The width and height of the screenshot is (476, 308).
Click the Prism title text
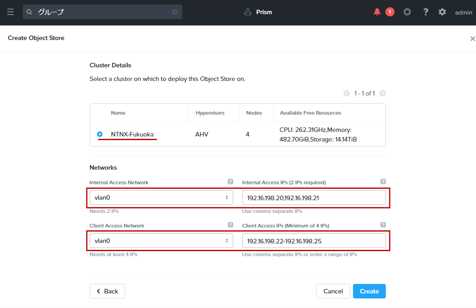[x=264, y=12]
